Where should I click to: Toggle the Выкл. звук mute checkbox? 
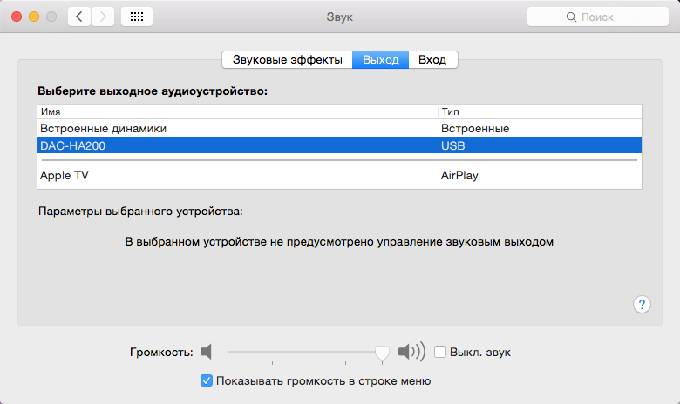[x=440, y=352]
